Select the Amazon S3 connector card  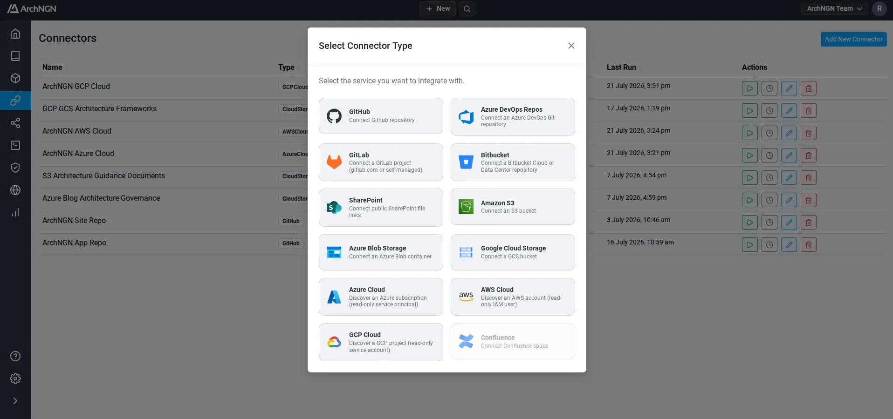point(513,207)
